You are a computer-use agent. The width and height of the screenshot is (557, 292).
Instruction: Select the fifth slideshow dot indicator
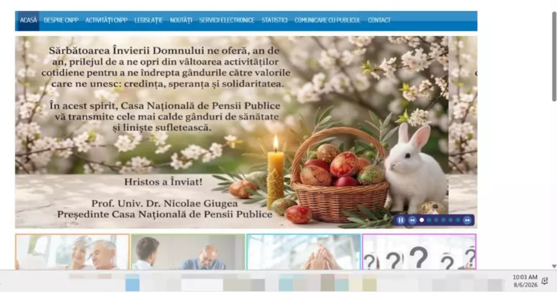coord(451,220)
